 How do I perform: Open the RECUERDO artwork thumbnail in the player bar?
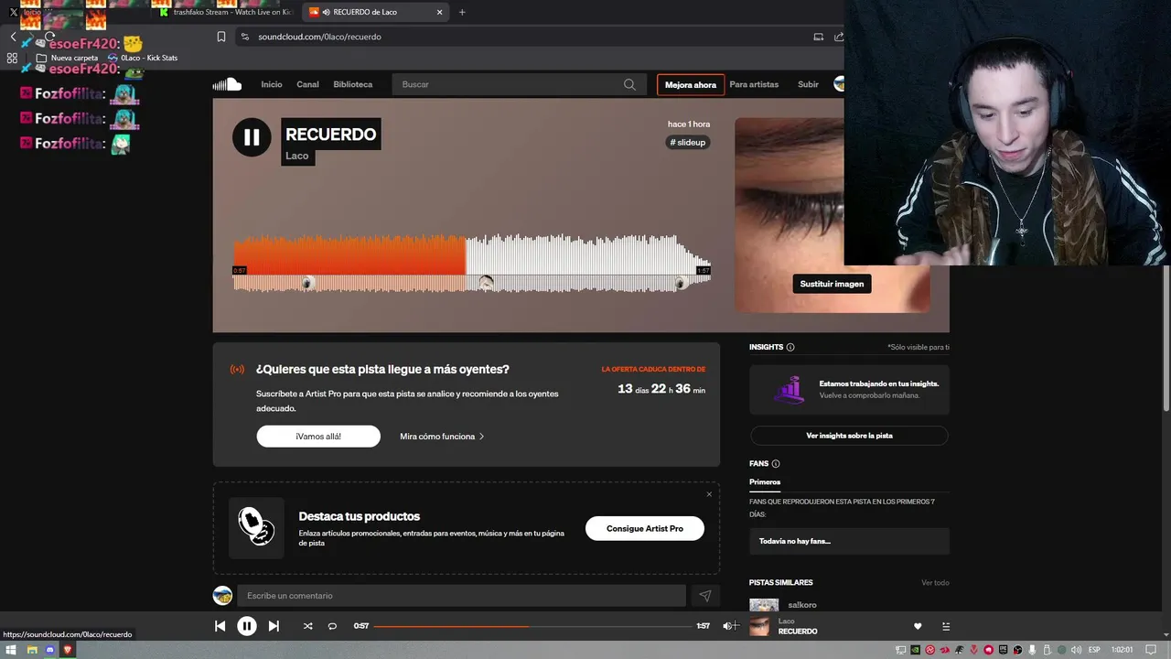click(x=759, y=626)
